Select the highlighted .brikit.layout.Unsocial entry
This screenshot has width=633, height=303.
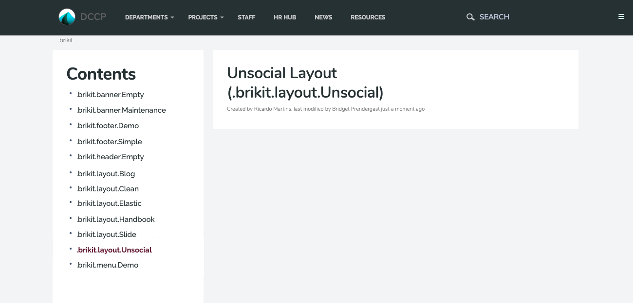tap(114, 250)
